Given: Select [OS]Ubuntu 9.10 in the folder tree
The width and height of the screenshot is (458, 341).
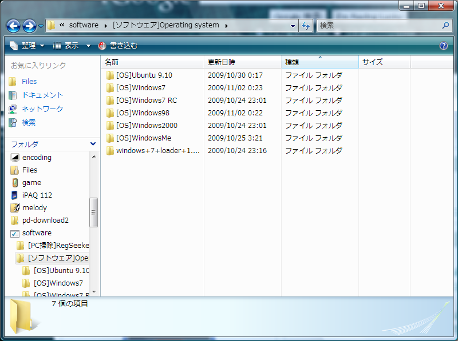Looking at the screenshot, I should [x=61, y=271].
